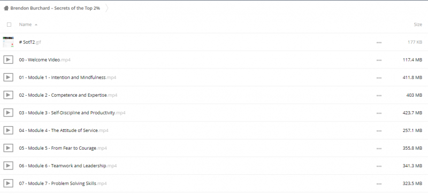Open the three-dot menu for # SotT2.gif
428x194 pixels.
point(379,43)
